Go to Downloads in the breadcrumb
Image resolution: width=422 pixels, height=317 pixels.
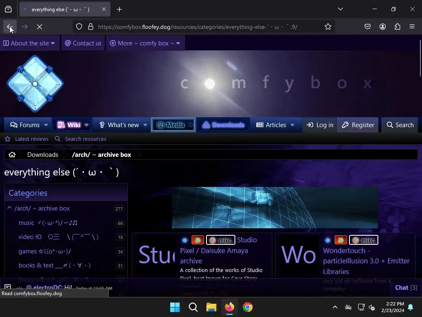pyautogui.click(x=42, y=155)
